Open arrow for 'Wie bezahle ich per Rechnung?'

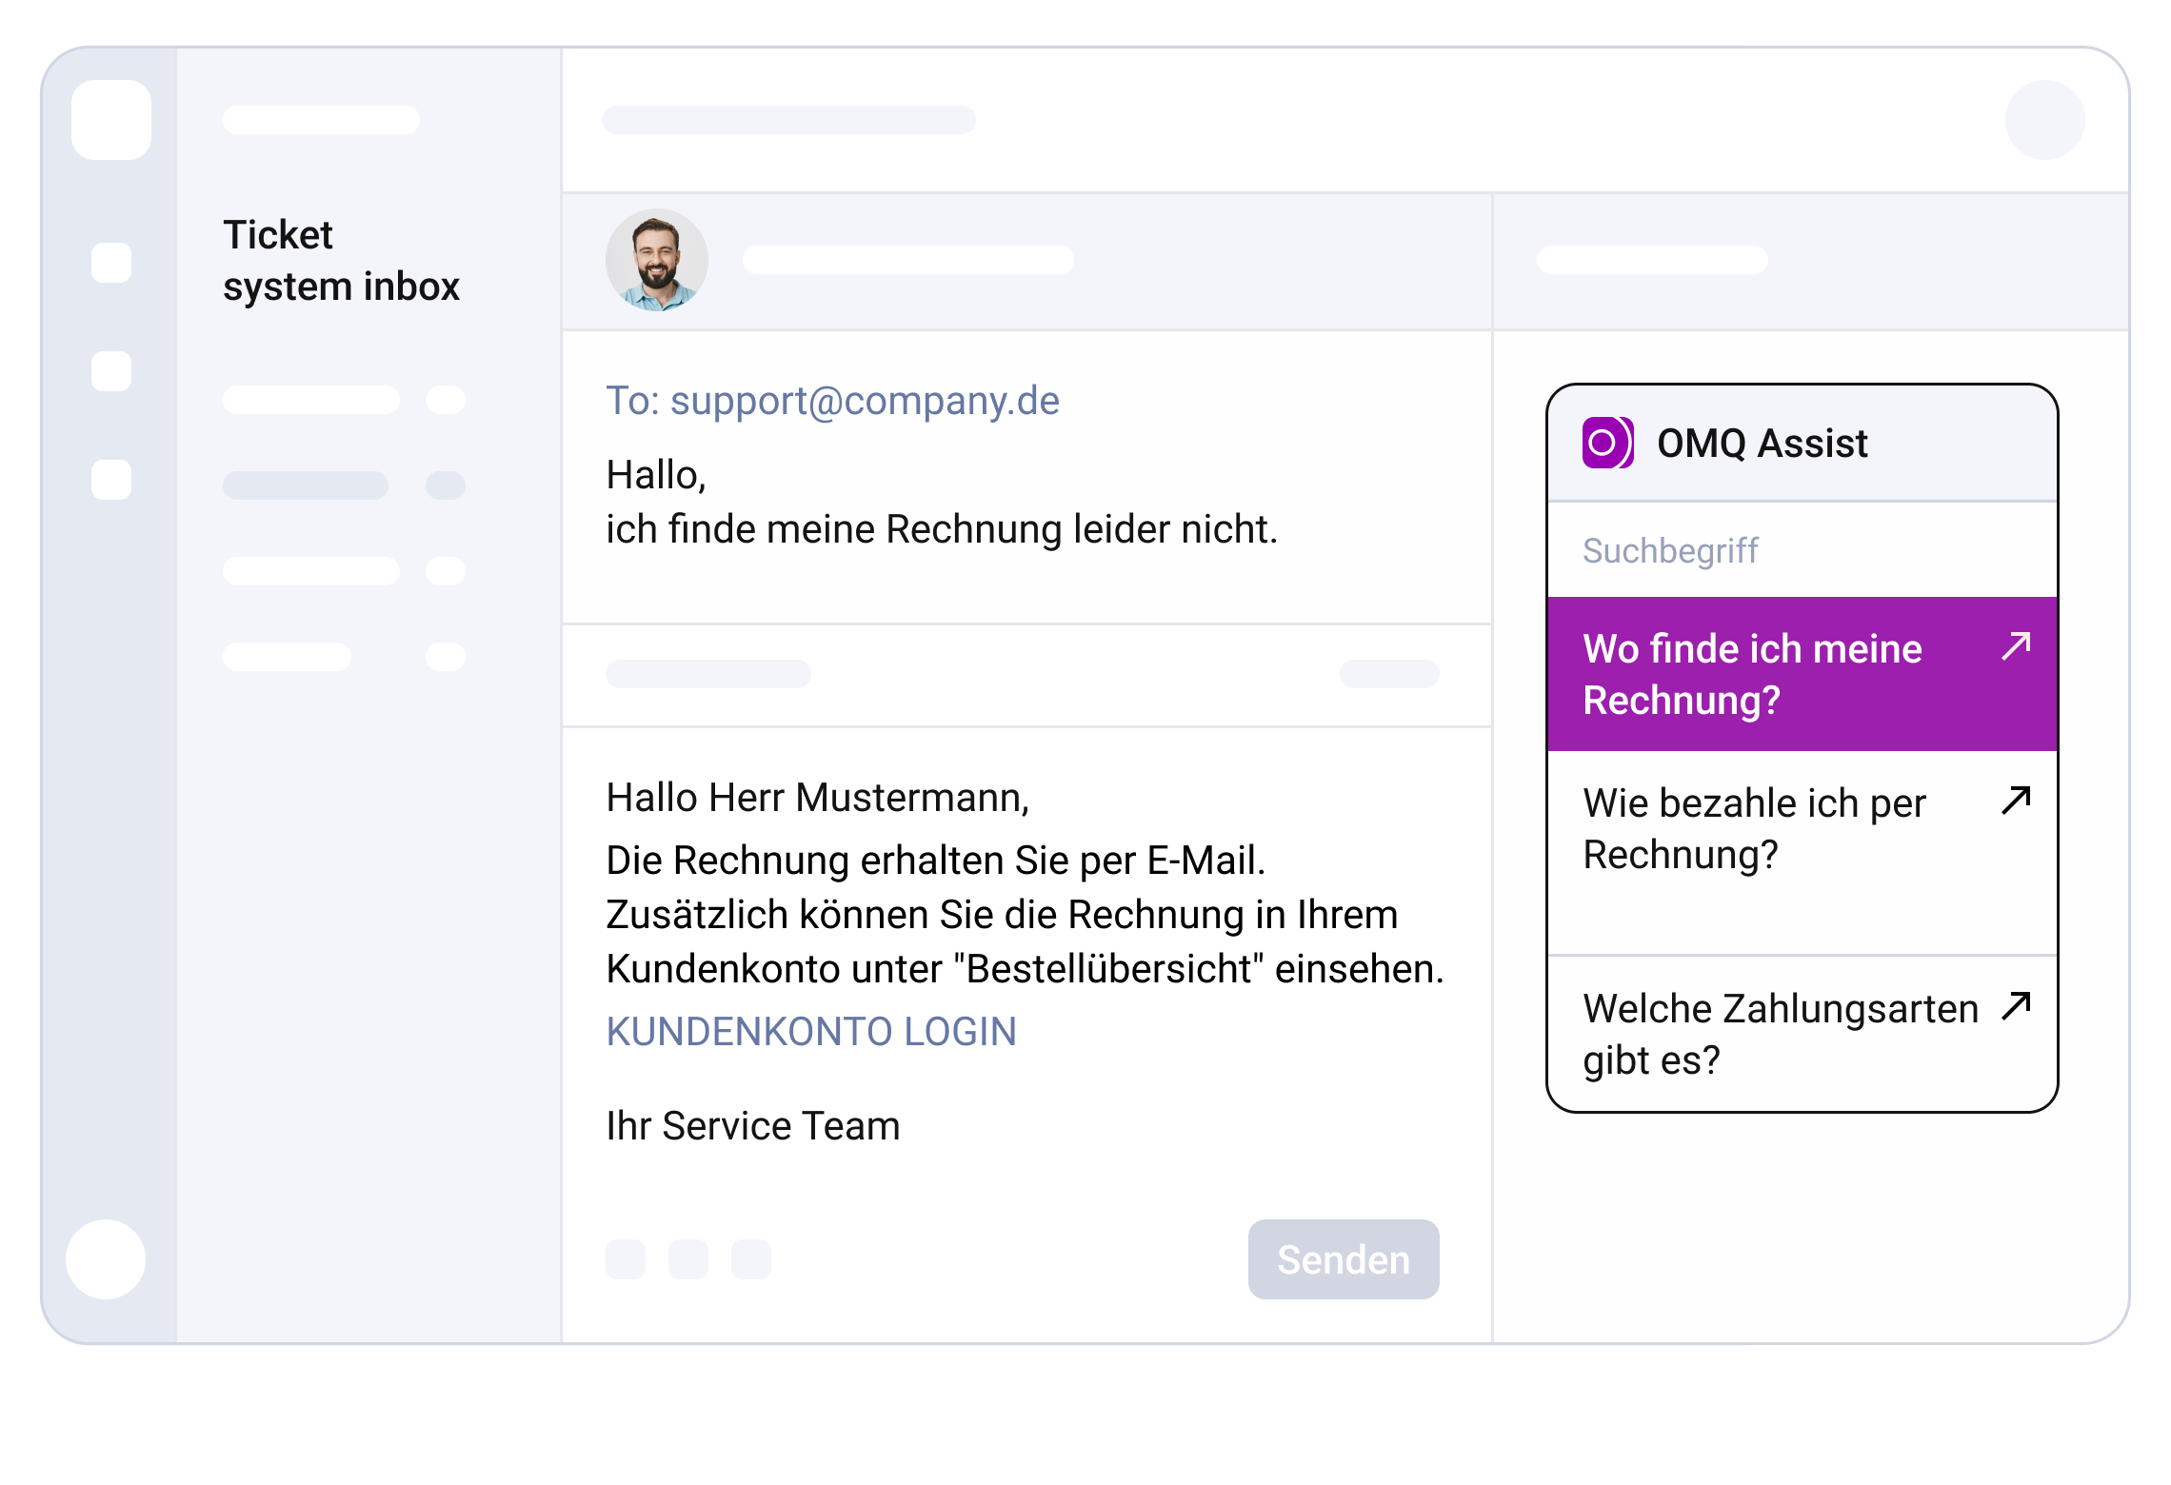pos(2017,801)
